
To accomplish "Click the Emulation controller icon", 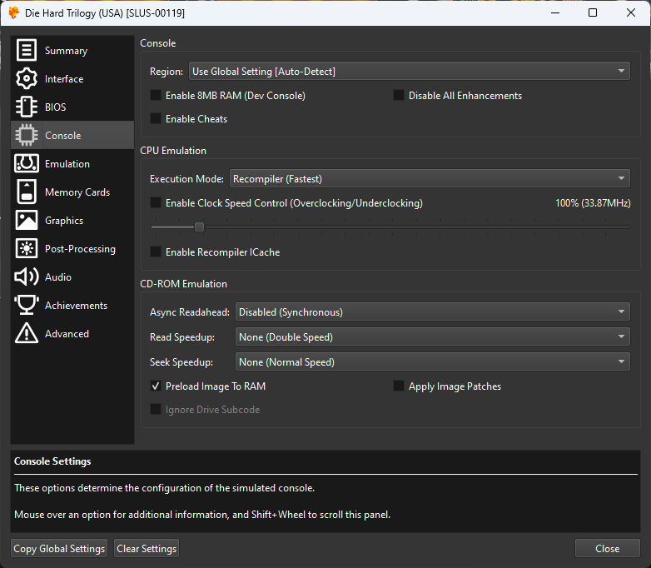I will (x=27, y=163).
